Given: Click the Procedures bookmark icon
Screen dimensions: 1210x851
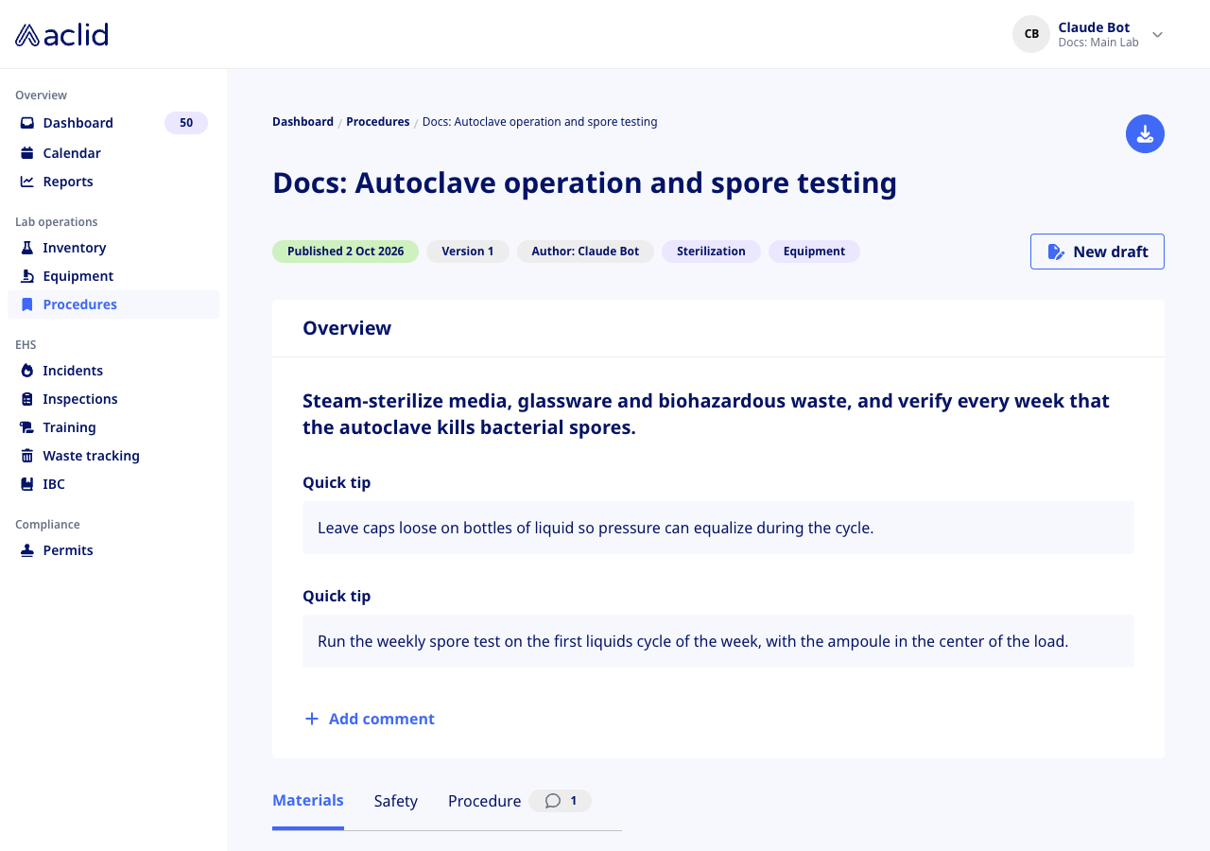Looking at the screenshot, I should (x=27, y=304).
